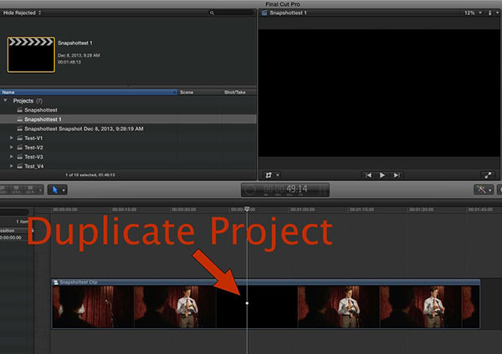Click the timecode display reading 49:14

point(286,190)
